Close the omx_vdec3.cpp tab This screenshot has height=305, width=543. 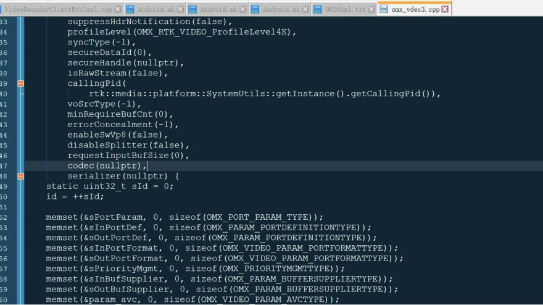coord(445,9)
